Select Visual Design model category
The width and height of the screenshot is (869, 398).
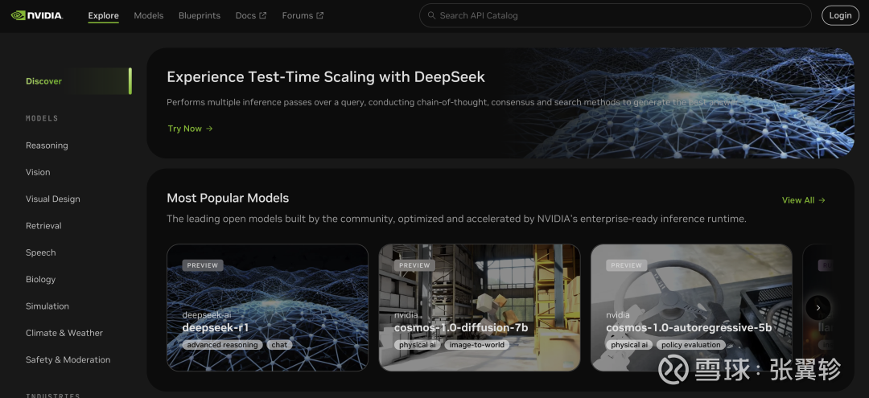pyautogui.click(x=52, y=199)
